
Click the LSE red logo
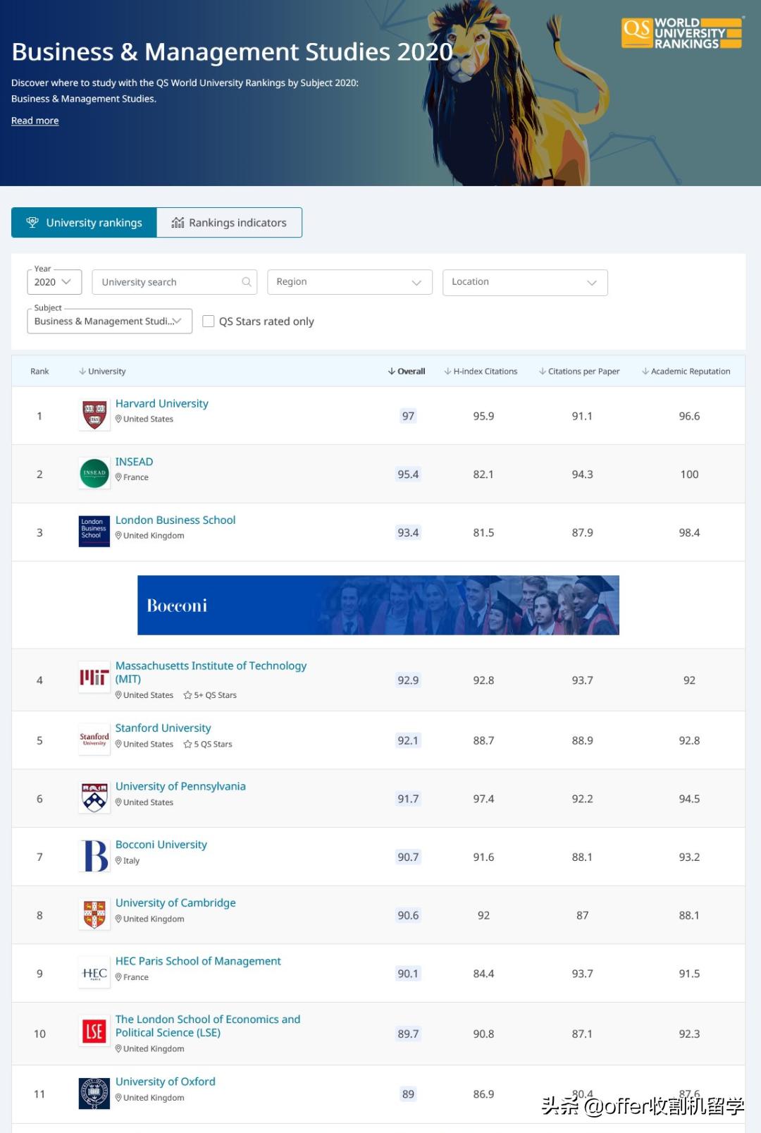94,1032
